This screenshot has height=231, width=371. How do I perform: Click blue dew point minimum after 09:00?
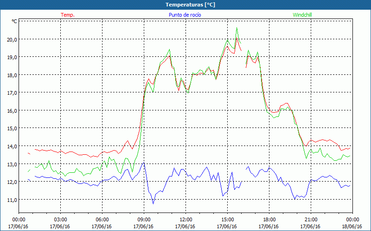[x=153, y=203]
